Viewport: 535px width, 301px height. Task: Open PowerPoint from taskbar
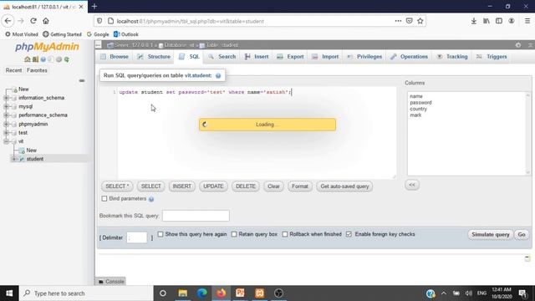(240, 293)
